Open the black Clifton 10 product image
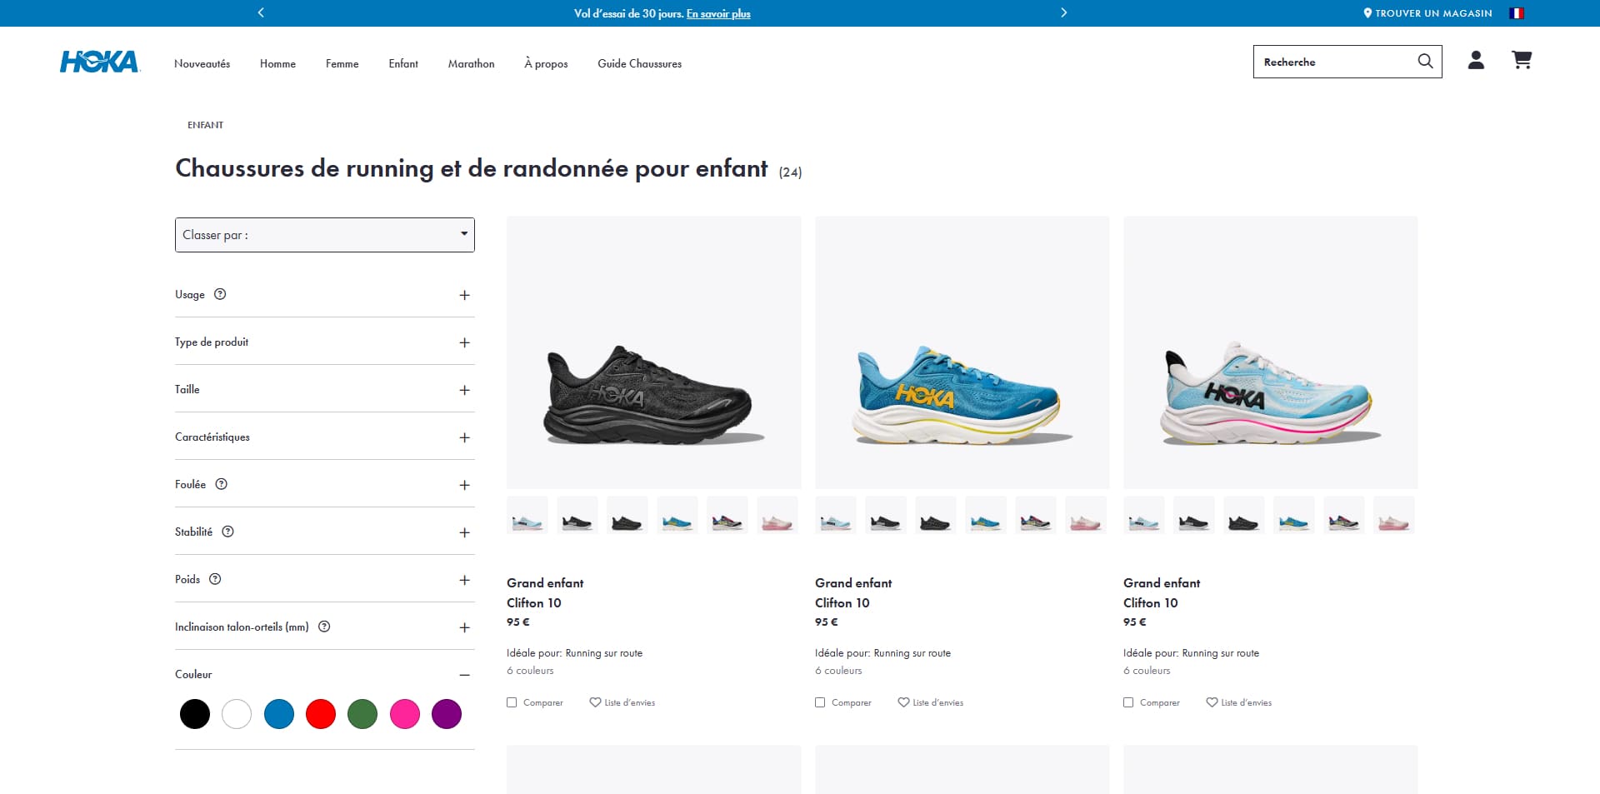 tap(653, 352)
